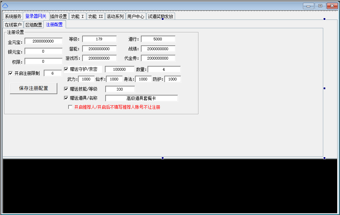Uncheck the 赠送技能/等级 checkbox
340x215 pixels.
(x=66, y=89)
